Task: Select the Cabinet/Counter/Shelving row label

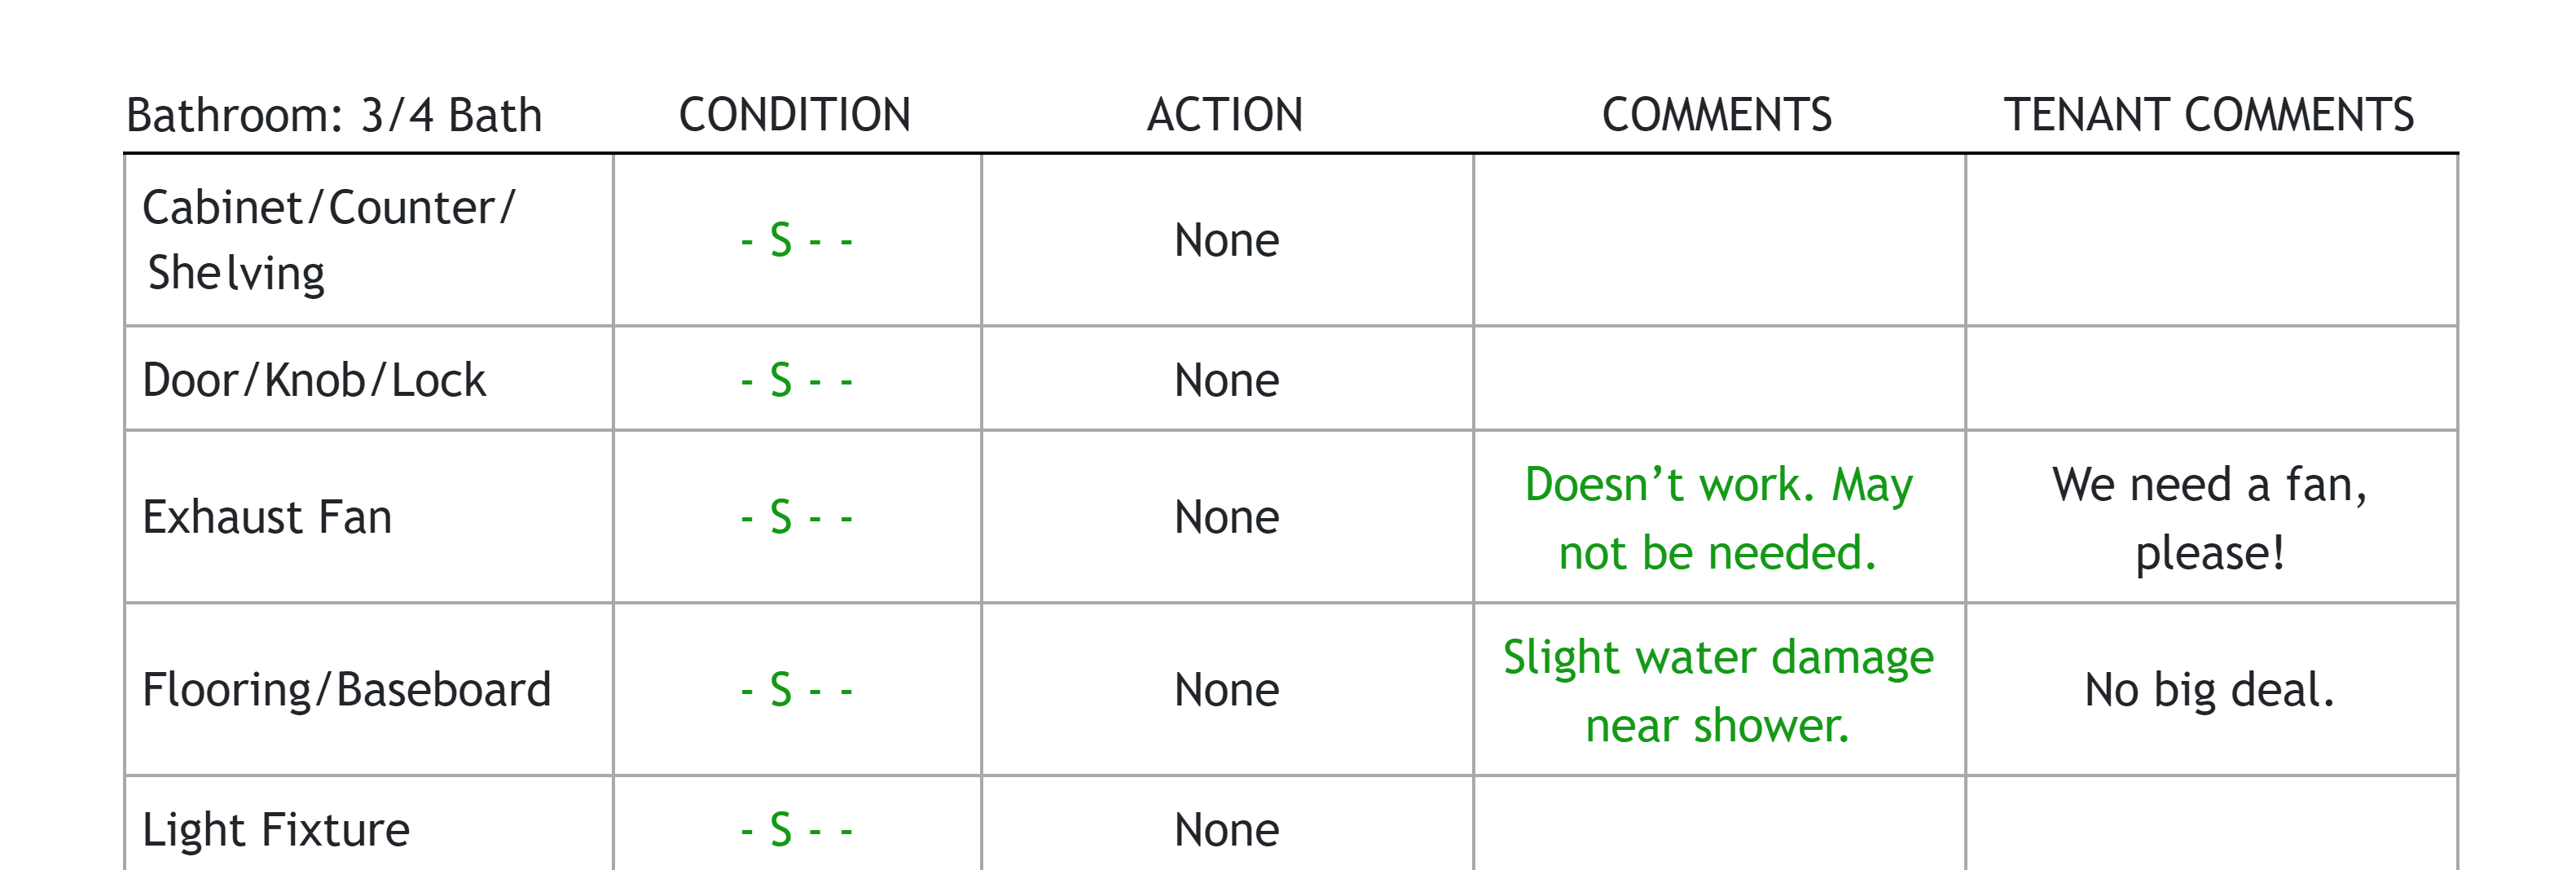Action: pos(328,240)
